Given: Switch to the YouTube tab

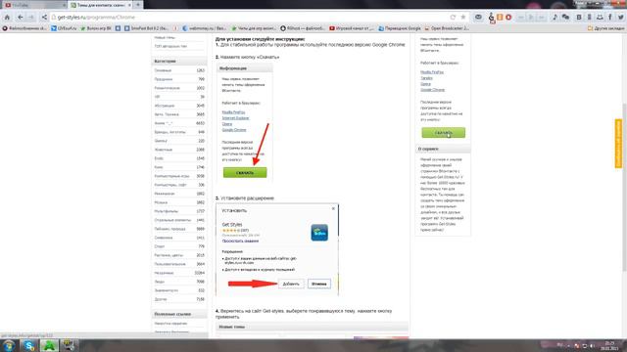Looking at the screenshot, I should (x=33, y=5).
